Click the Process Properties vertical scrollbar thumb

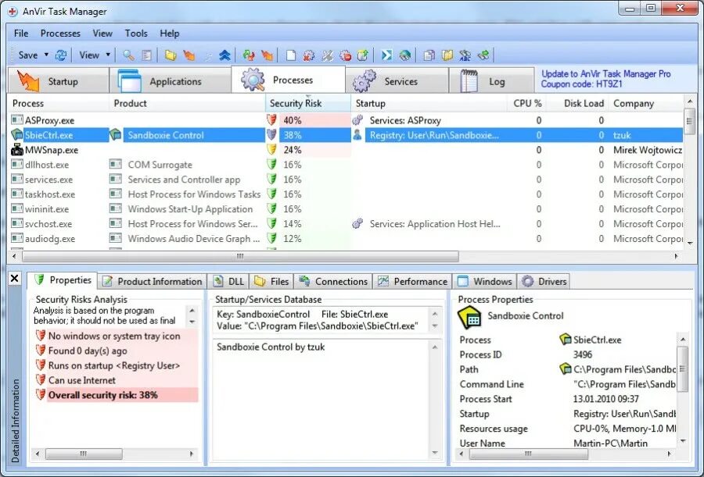pos(682,368)
